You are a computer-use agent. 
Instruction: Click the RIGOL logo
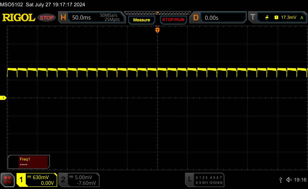click(x=19, y=18)
